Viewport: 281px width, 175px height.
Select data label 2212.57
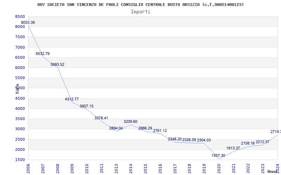[x=262, y=142]
